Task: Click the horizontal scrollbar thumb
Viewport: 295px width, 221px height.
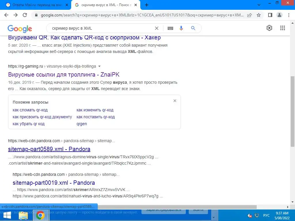Action: pos(177,207)
